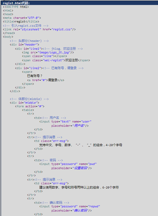Select the comment '引入regist.css文件'
Image resolution: width=158 pixels, height=216 pixels.
(x=26, y=26)
